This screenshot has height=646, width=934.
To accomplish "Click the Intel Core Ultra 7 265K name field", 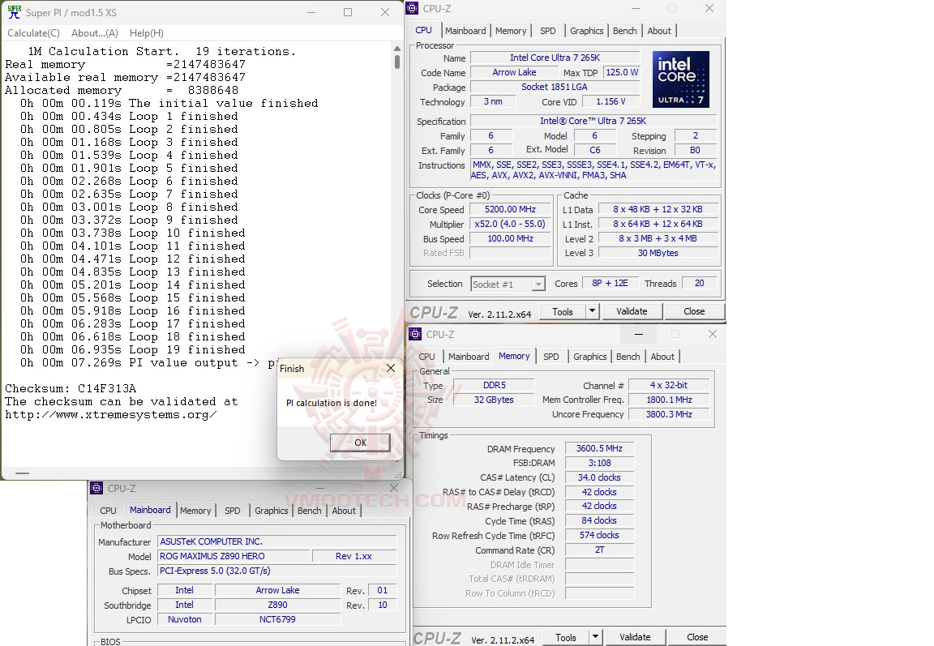I will [x=555, y=58].
